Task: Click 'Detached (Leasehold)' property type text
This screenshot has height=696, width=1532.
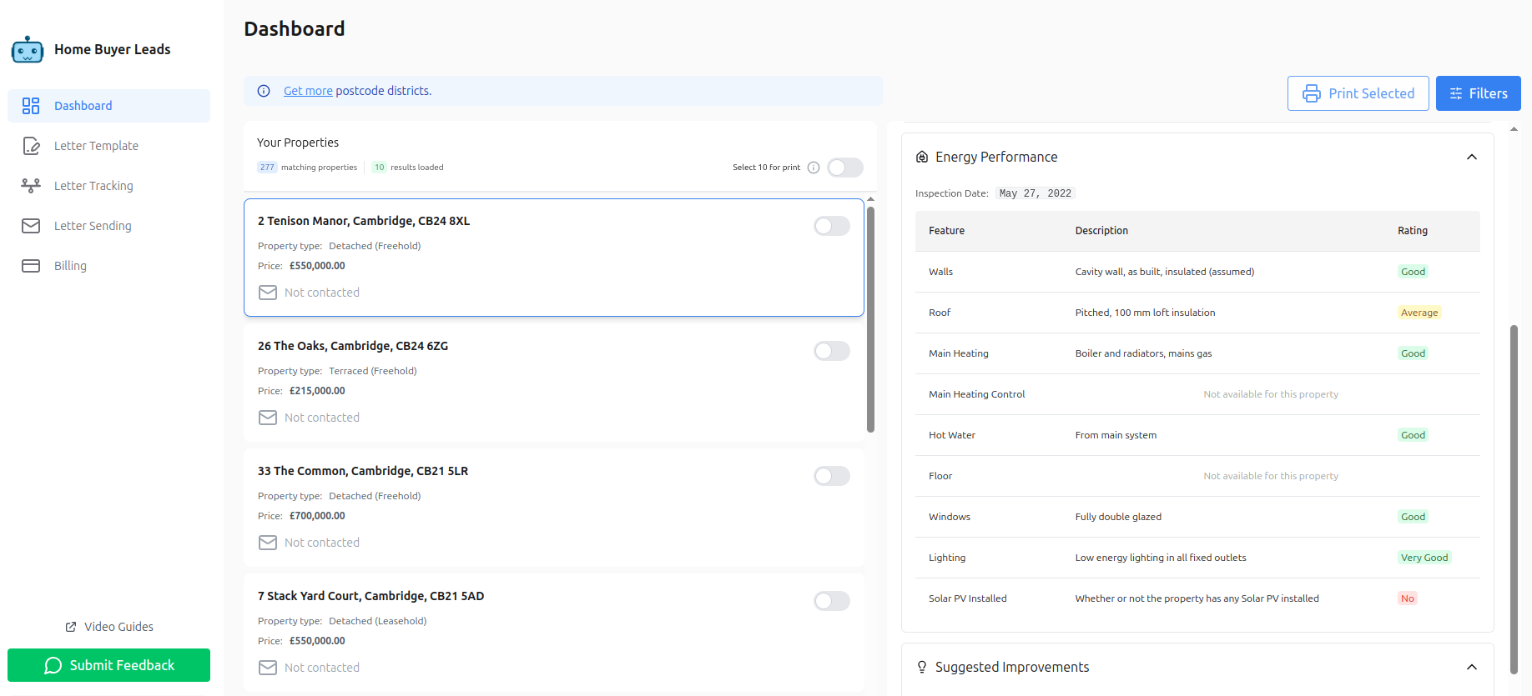Action: pos(378,621)
